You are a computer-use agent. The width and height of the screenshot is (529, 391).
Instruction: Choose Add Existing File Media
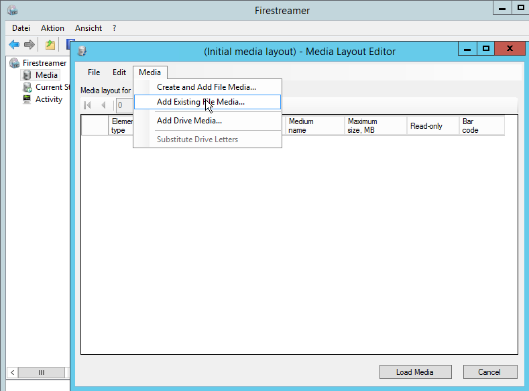click(200, 102)
